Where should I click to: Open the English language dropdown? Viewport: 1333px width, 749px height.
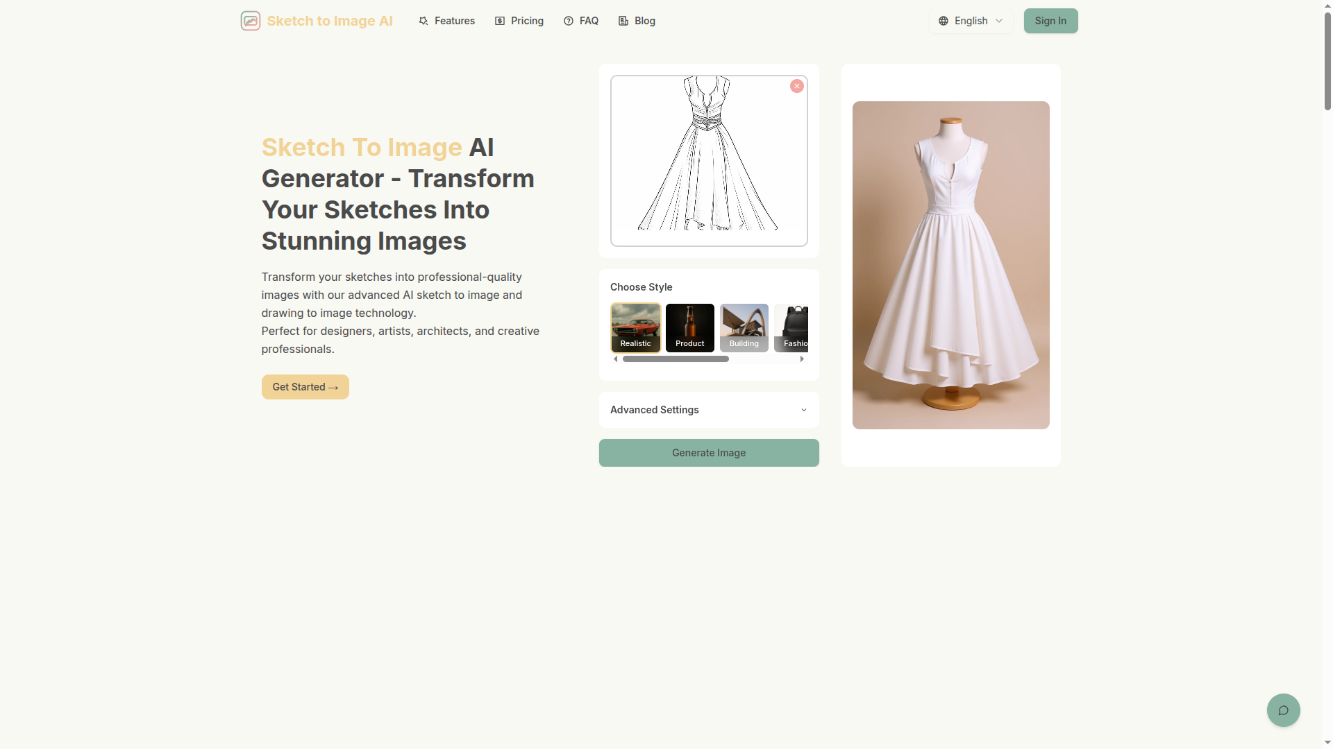(x=971, y=21)
